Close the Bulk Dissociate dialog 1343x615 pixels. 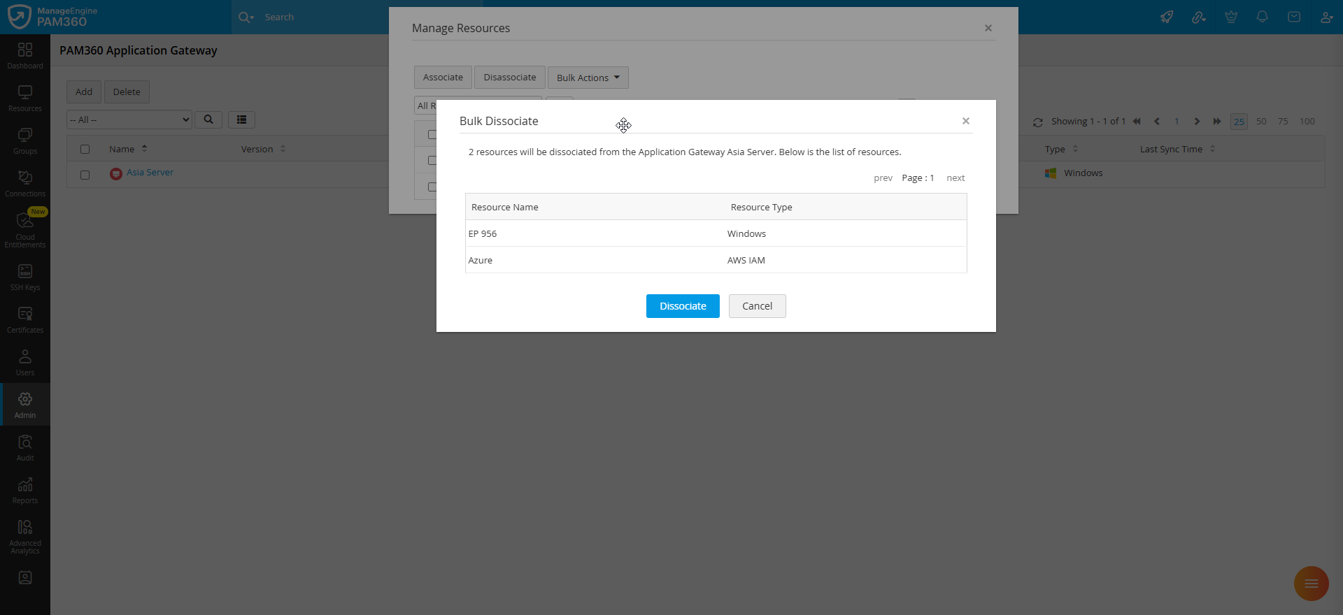coord(966,121)
